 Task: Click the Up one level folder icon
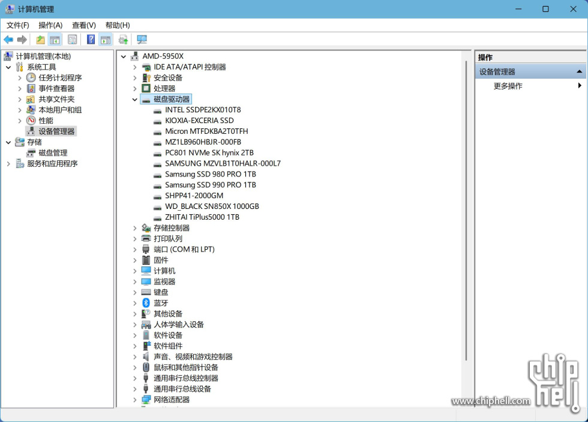pyautogui.click(x=40, y=40)
